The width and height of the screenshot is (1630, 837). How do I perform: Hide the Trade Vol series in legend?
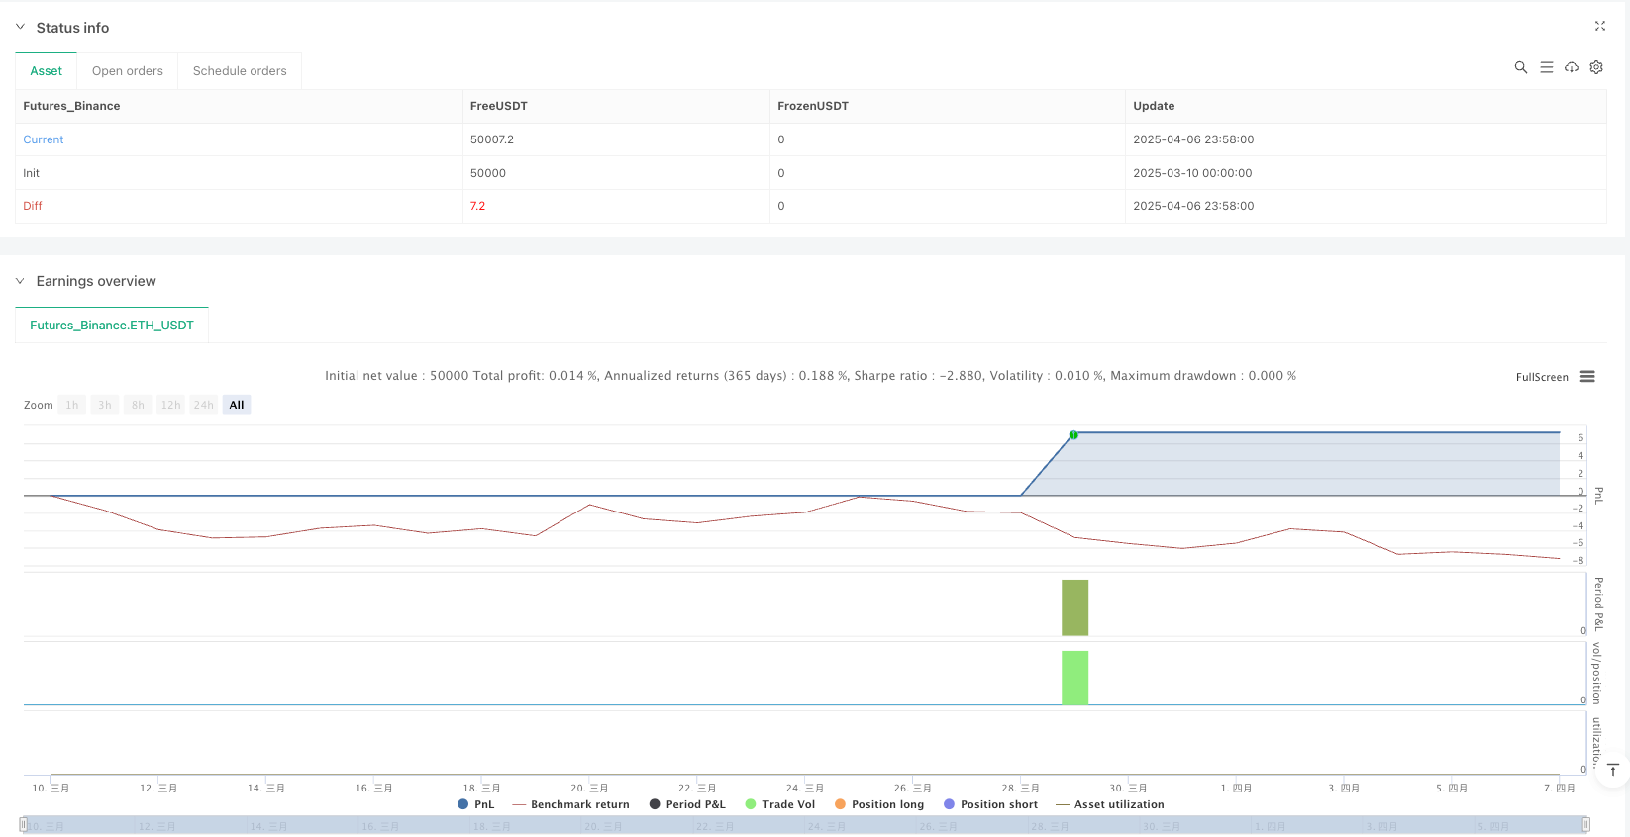click(779, 804)
